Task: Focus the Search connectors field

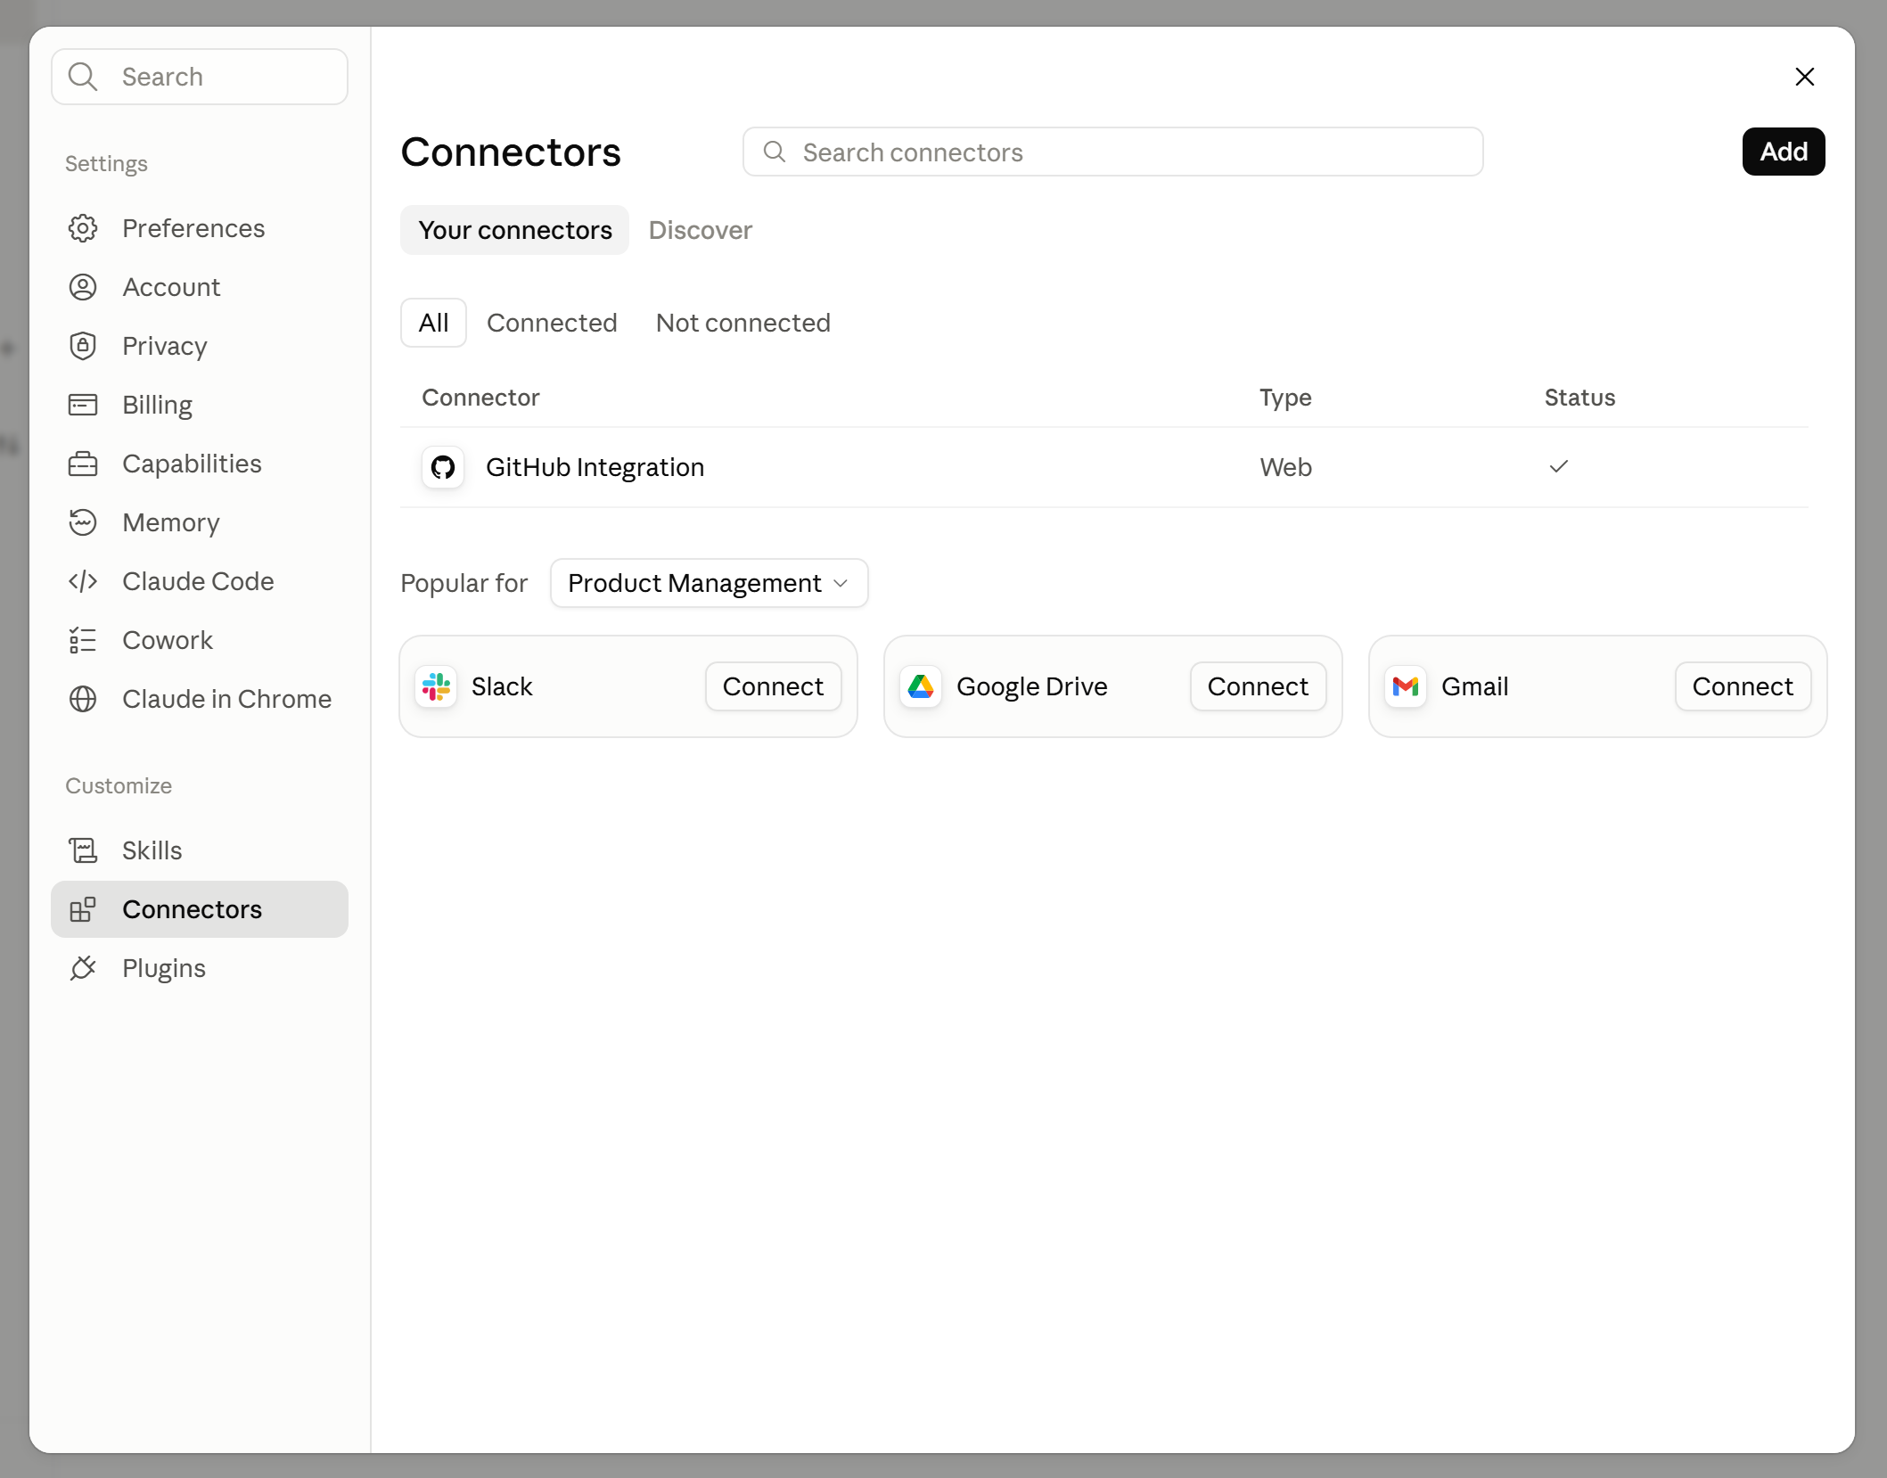Action: 1113,152
